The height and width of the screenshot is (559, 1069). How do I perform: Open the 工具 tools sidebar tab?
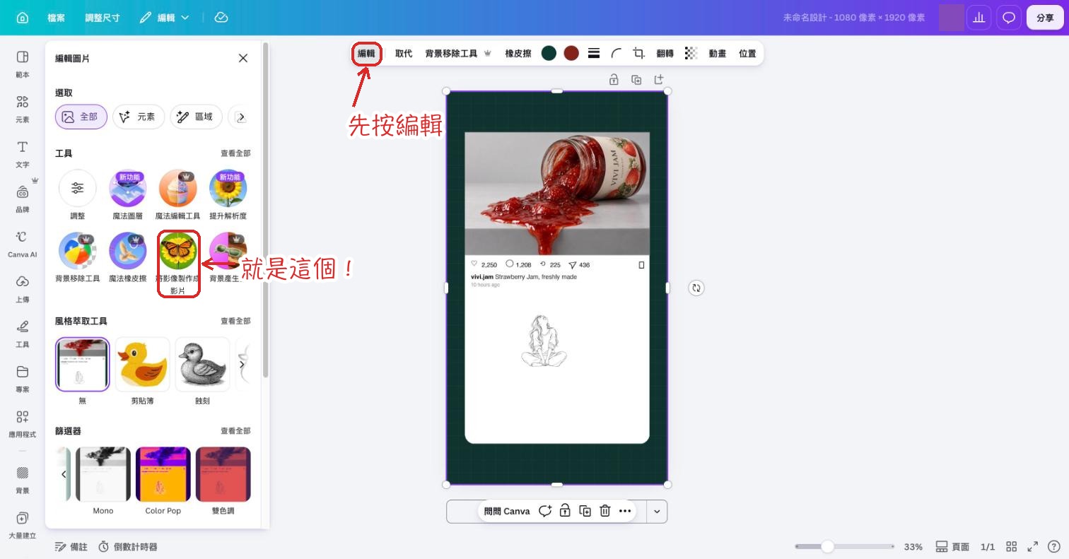point(23,334)
